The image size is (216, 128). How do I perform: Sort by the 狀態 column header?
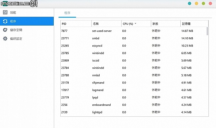(x=166, y=24)
